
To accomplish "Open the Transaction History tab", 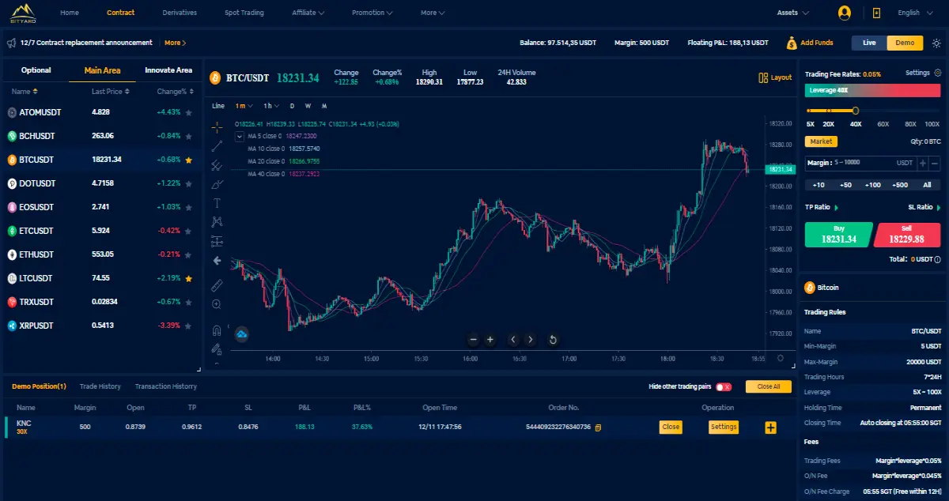I will tap(166, 386).
